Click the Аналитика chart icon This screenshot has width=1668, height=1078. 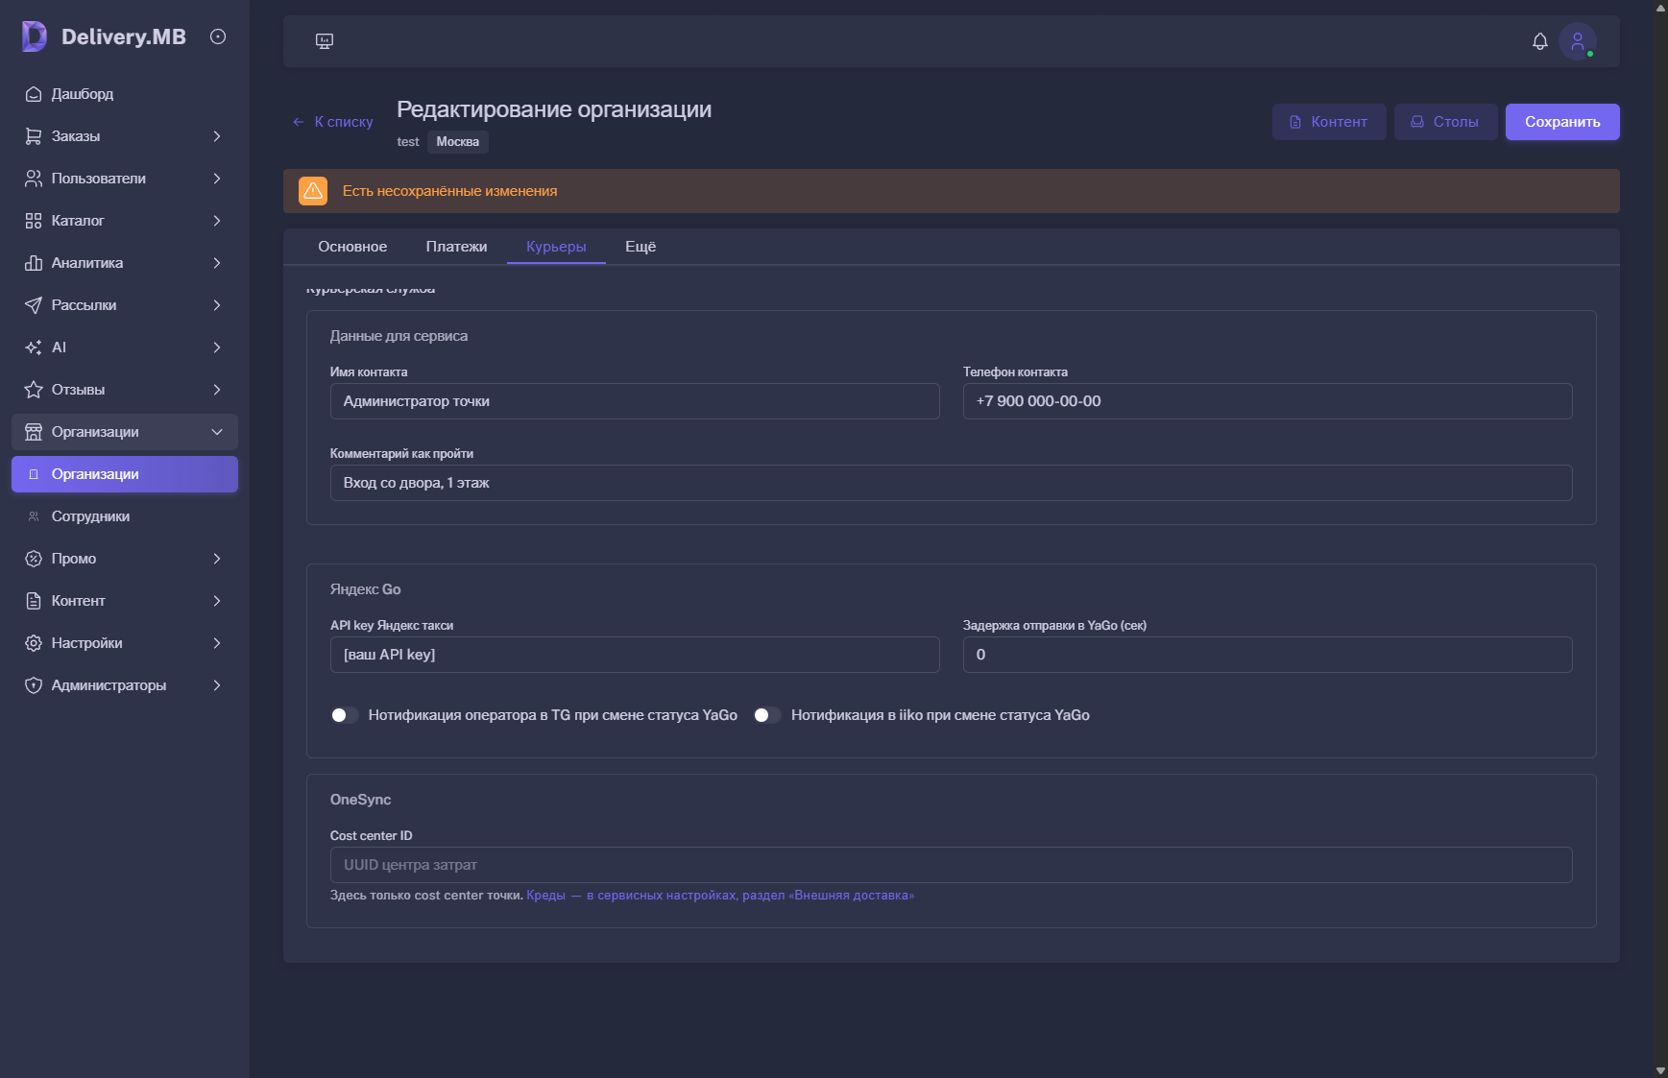point(34,263)
